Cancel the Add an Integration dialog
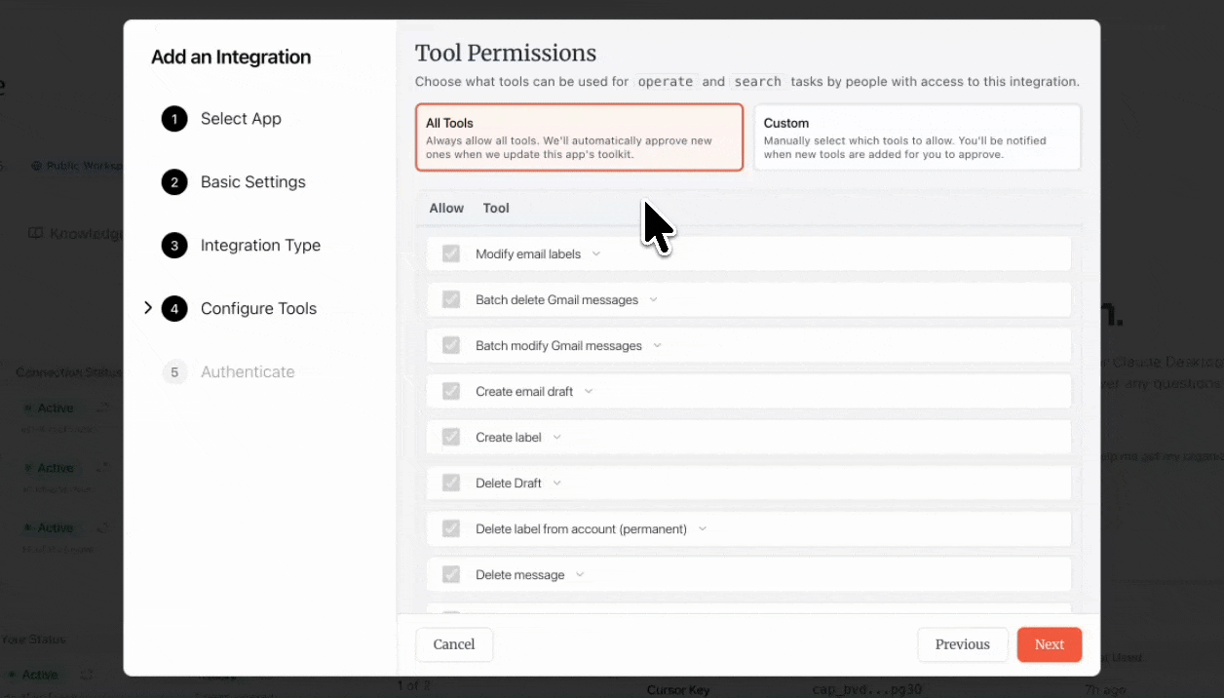The image size is (1224, 698). coord(454,644)
